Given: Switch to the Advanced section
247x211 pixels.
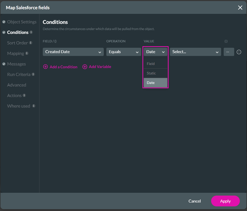Looking at the screenshot, I should click(x=16, y=85).
